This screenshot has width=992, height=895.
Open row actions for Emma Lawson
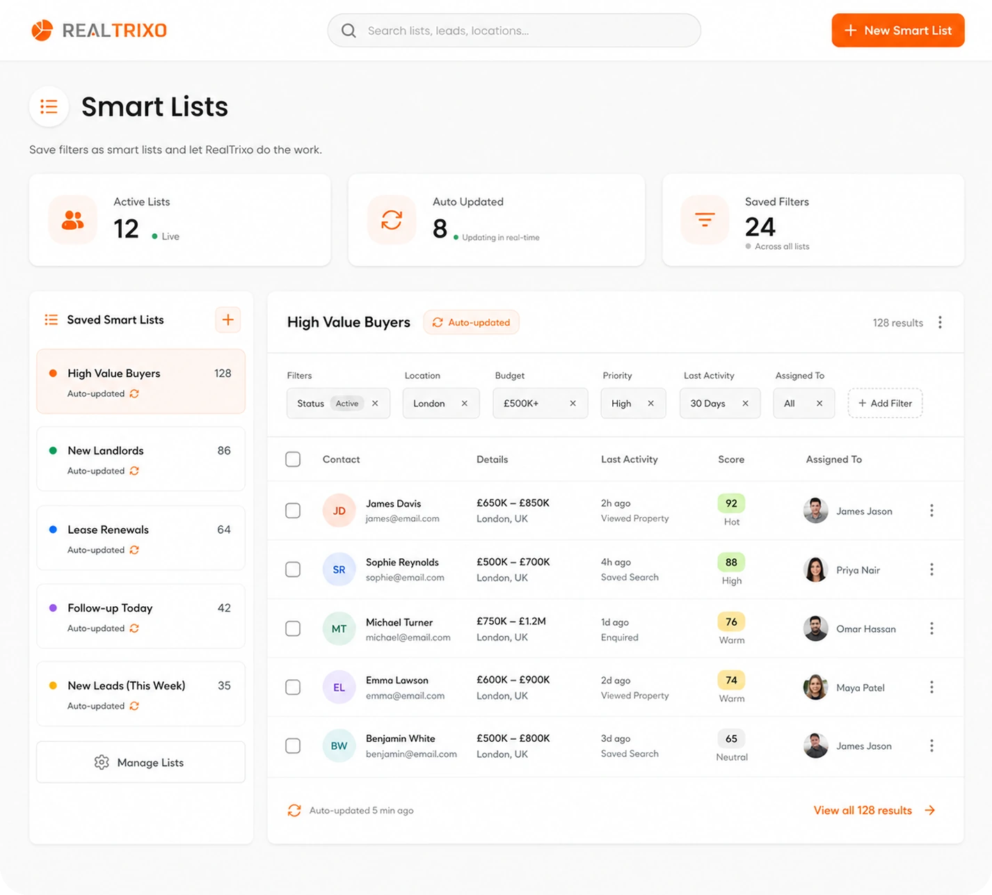tap(931, 687)
